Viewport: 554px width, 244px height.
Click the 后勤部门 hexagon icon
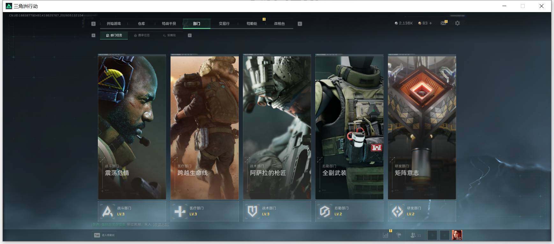point(325,211)
